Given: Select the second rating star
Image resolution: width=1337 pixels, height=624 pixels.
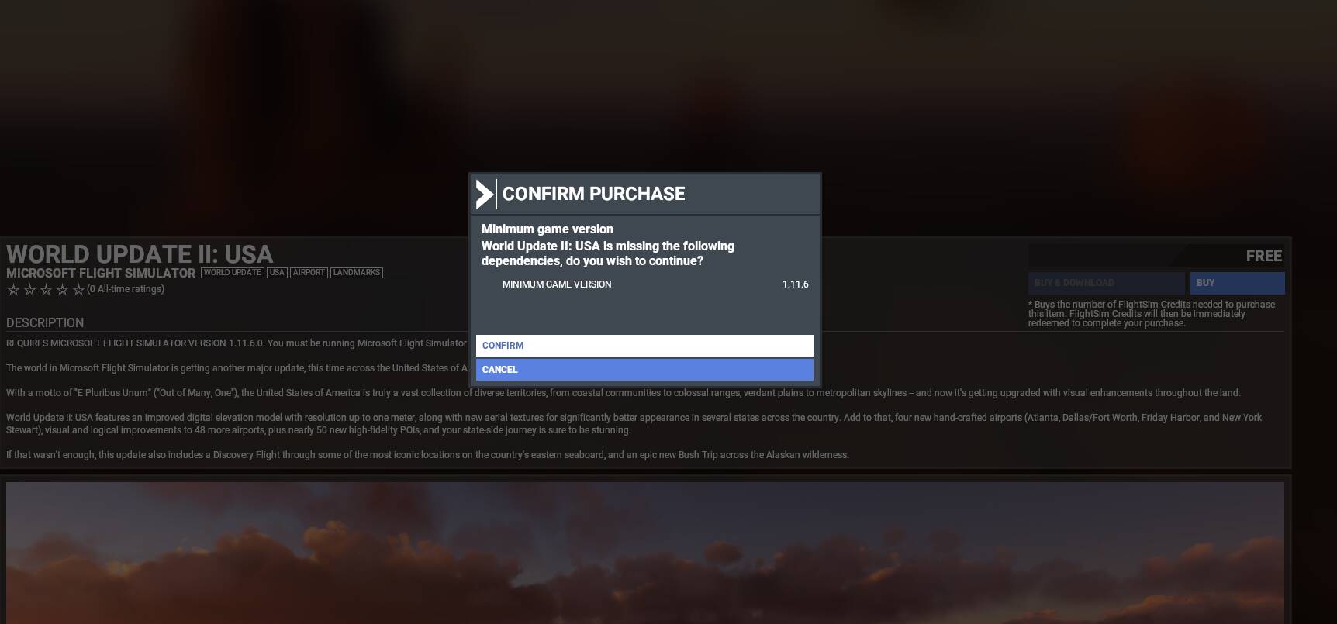Looking at the screenshot, I should 29,290.
